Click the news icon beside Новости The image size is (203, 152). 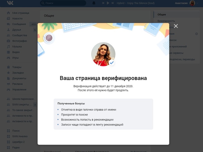point(8,18)
